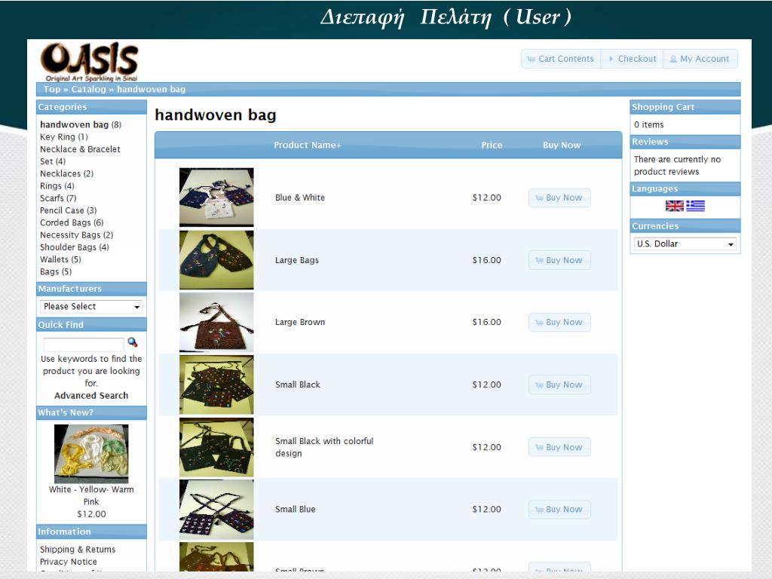
Task: Open the What's New scarf thumbnail
Action: coord(91,453)
